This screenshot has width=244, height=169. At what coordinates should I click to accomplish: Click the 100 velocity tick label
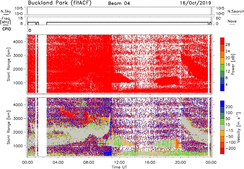(229, 113)
